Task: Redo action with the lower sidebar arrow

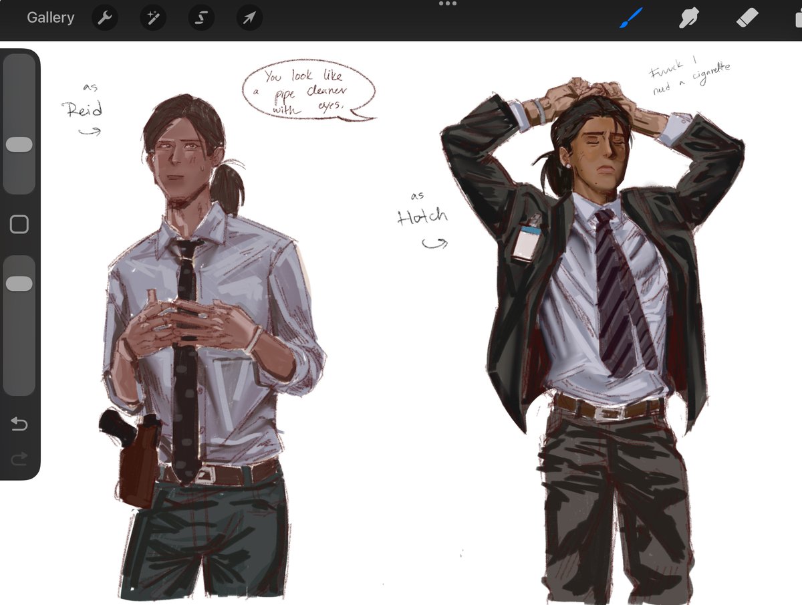Action: [x=19, y=459]
